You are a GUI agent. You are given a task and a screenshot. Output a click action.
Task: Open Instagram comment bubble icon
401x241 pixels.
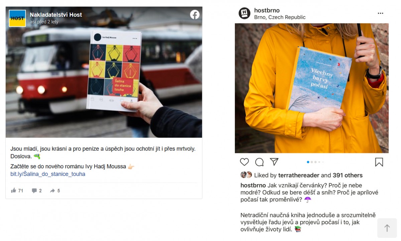[259, 162]
